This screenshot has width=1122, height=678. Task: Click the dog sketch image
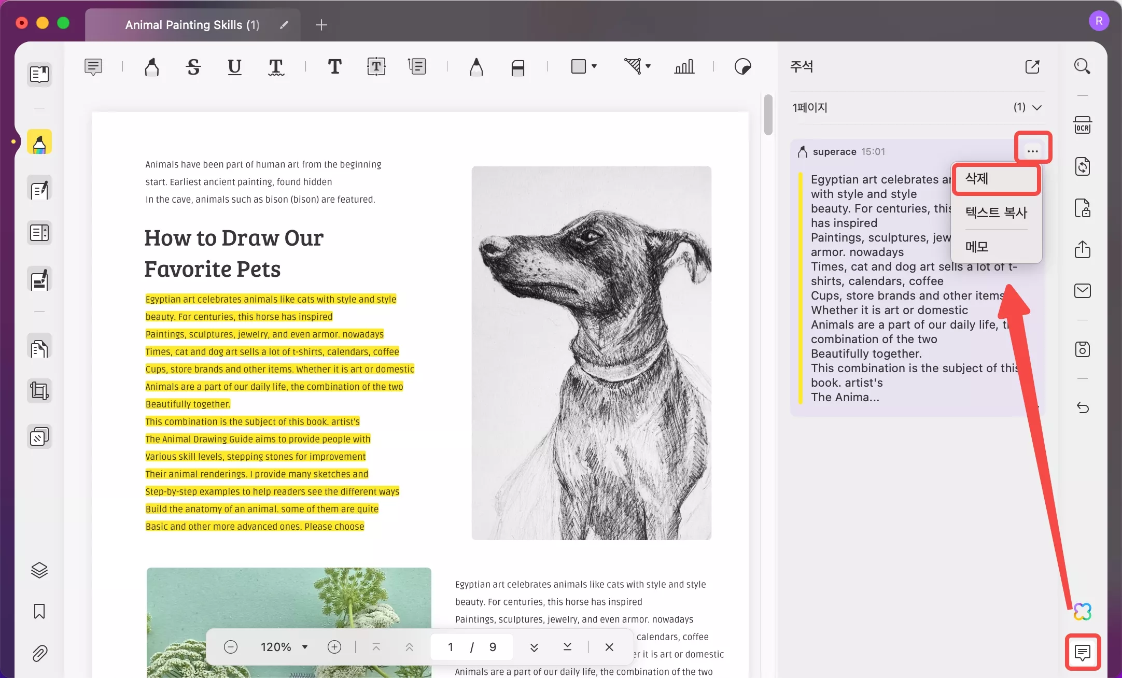click(591, 353)
